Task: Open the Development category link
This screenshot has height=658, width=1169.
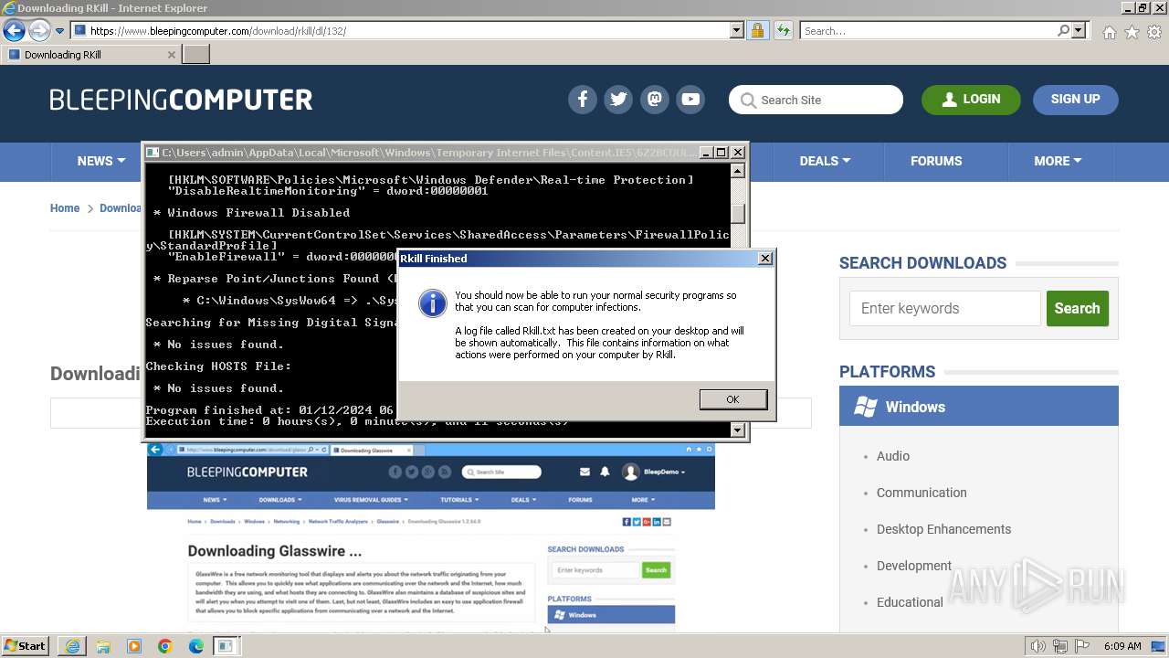Action: point(914,566)
